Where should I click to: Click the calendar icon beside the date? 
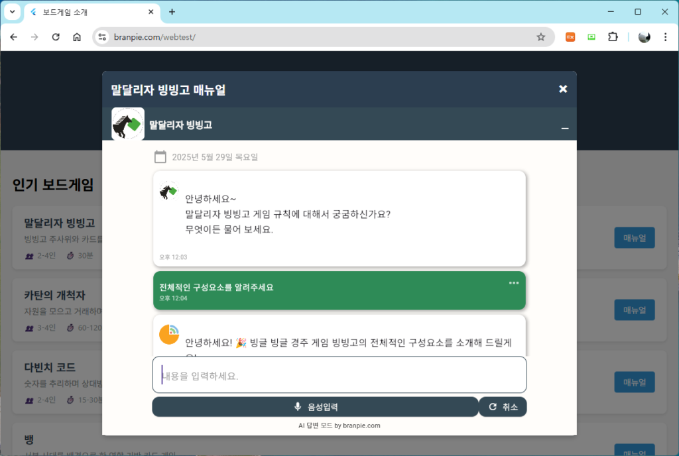point(160,156)
